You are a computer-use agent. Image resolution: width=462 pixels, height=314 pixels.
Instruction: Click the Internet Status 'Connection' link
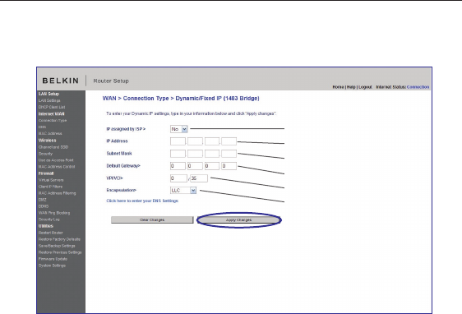[x=418, y=87]
